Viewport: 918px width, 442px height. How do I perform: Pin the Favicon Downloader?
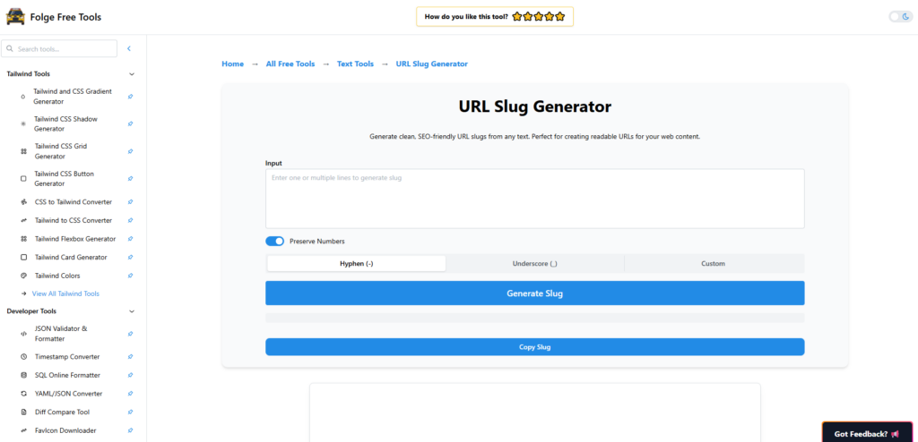click(131, 430)
